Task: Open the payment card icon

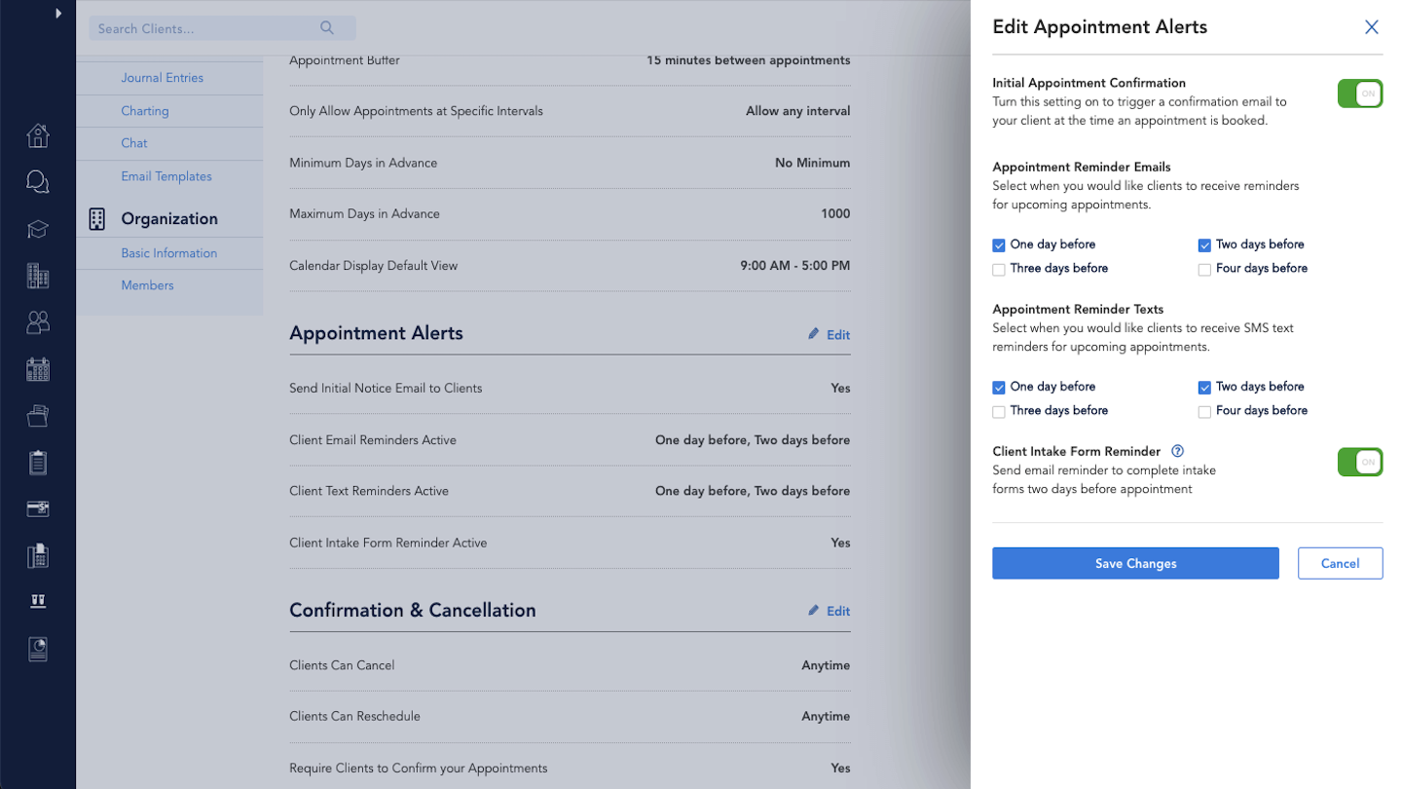Action: pyautogui.click(x=38, y=509)
